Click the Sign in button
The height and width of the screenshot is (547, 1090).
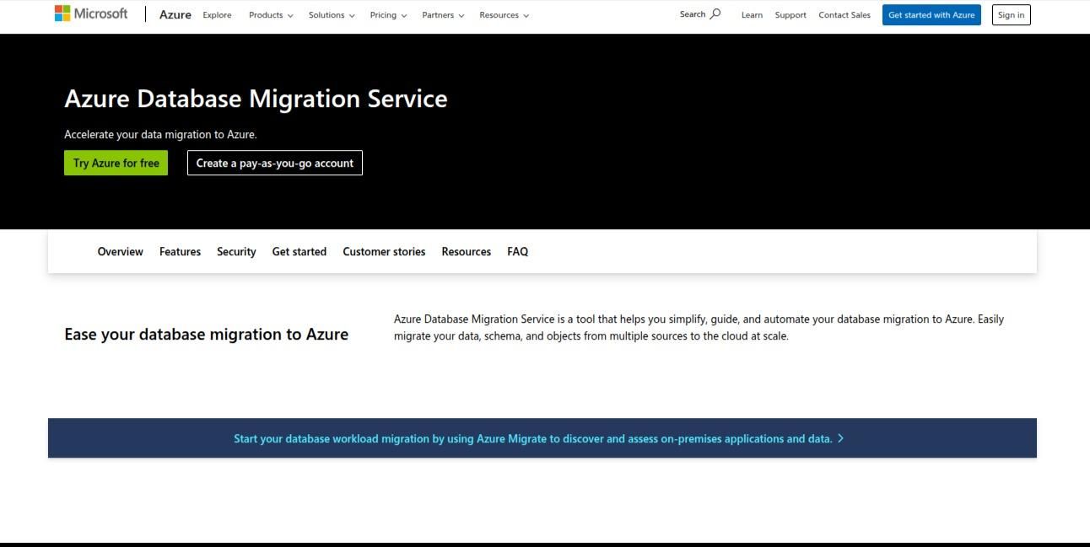[1011, 14]
